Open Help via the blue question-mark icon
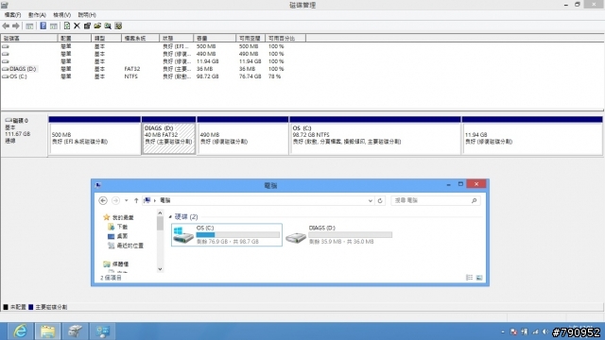 click(x=43, y=25)
